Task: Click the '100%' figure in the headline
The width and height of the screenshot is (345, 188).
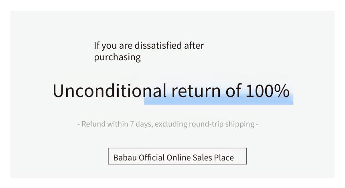Action: (x=268, y=91)
